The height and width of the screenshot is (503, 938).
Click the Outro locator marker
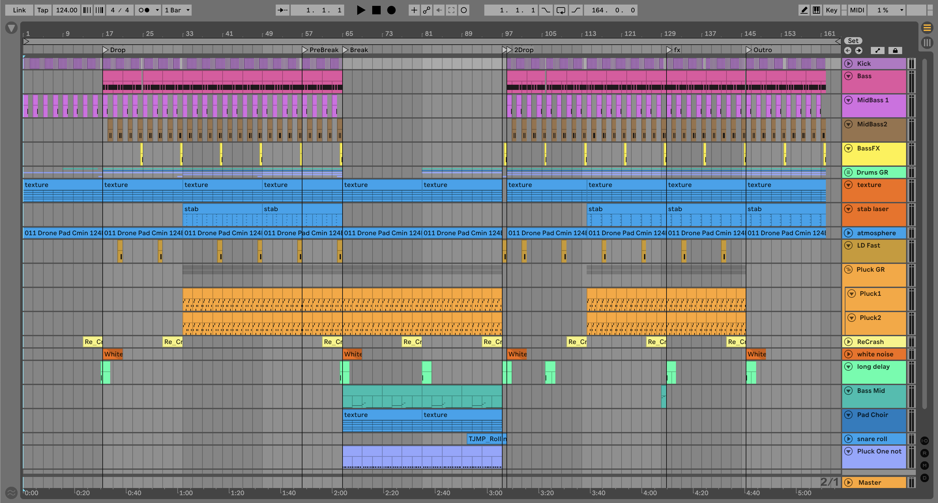pos(749,50)
